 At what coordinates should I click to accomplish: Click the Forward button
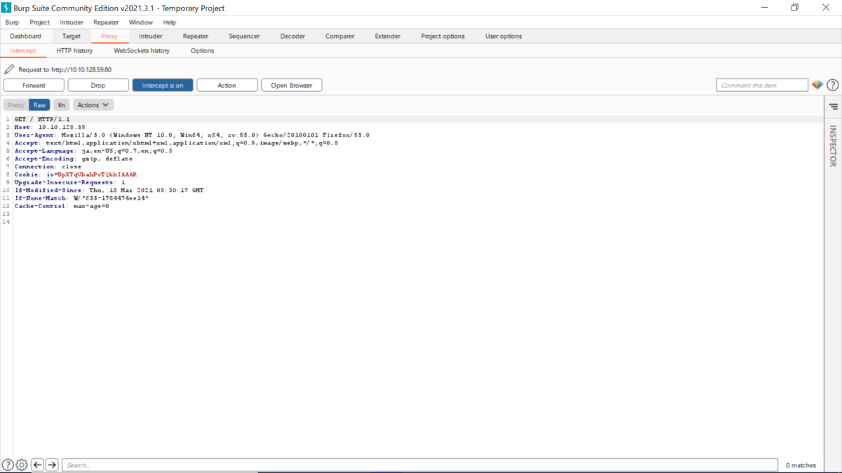click(x=34, y=85)
